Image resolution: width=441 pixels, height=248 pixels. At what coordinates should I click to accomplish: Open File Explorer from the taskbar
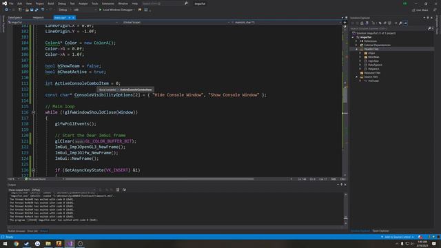click(x=48, y=243)
